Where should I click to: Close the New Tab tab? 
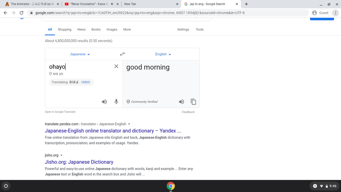coord(177,4)
